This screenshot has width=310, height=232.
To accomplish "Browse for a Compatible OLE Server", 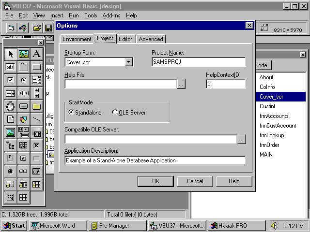I will click(x=241, y=139).
